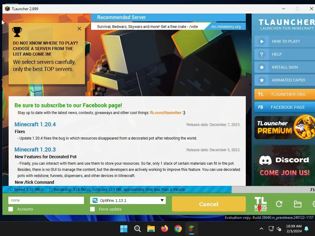Image resolution: width=315 pixels, height=236 pixels.
Task: Click the New Features for Decorated Pot heading
Action: tap(46, 157)
